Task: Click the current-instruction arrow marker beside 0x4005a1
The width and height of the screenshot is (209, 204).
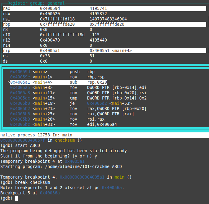Action: 9,82
